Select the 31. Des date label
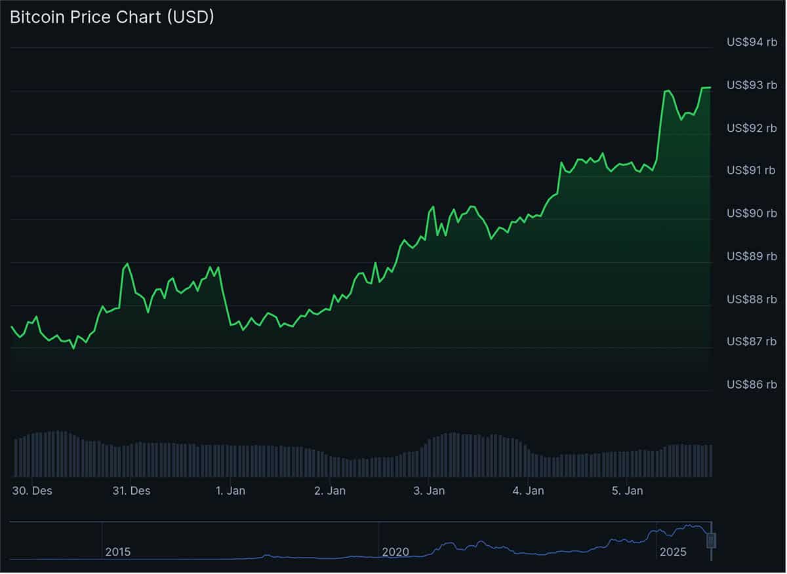The image size is (787, 574). tap(131, 490)
